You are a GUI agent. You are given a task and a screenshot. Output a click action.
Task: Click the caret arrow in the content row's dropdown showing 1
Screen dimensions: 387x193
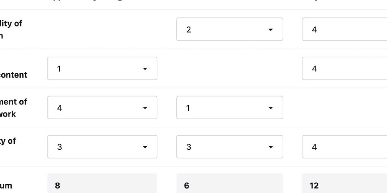click(145, 69)
